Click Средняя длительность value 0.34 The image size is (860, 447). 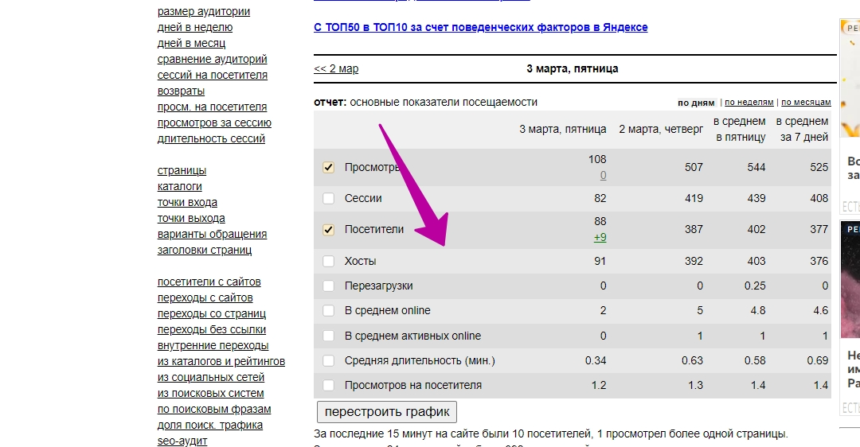coord(596,360)
